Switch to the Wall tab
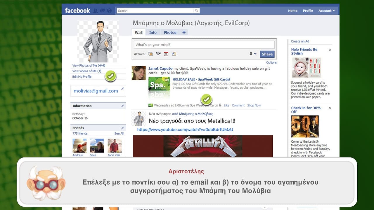The height and width of the screenshot is (210, 374). click(x=138, y=32)
